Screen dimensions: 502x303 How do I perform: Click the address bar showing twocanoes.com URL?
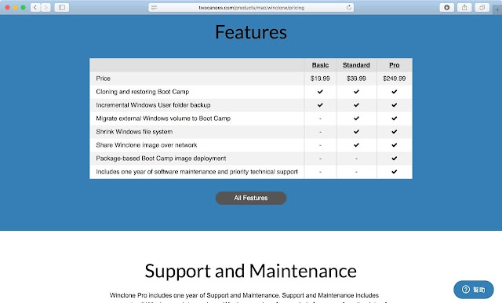point(251,7)
